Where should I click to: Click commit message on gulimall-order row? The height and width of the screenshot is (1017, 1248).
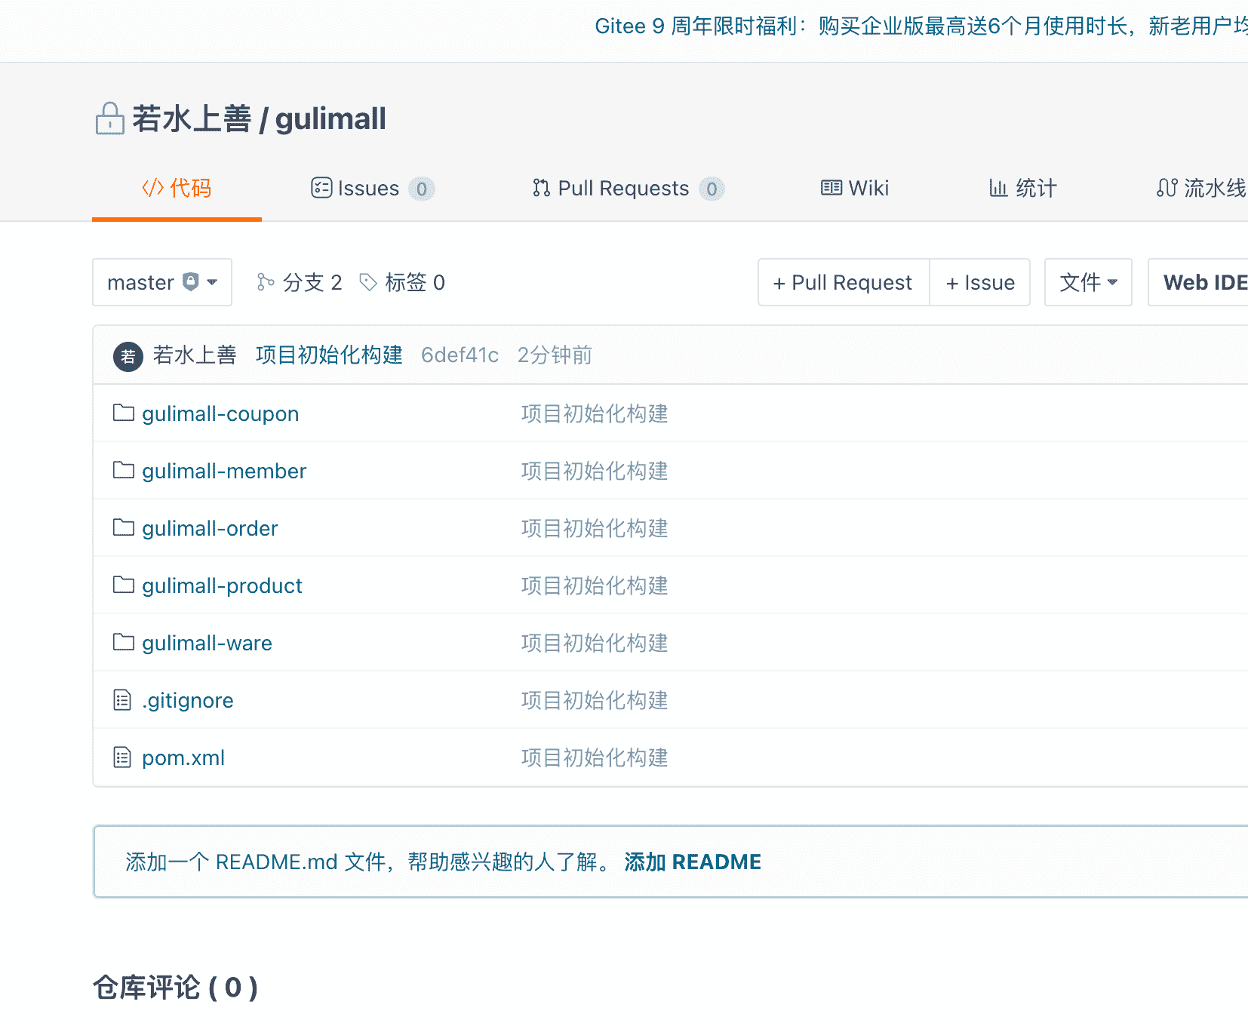[595, 528]
